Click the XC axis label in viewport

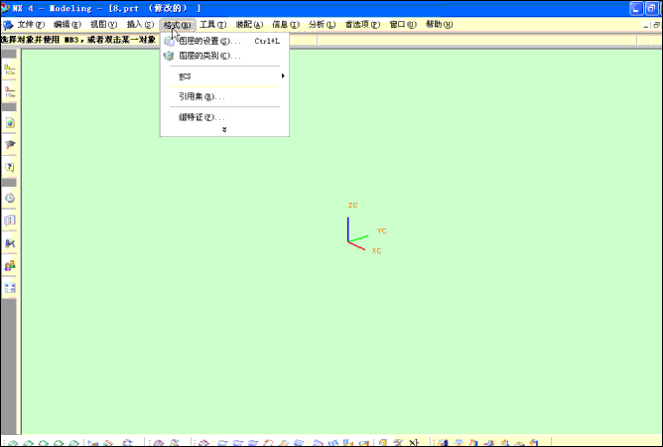pyautogui.click(x=377, y=251)
